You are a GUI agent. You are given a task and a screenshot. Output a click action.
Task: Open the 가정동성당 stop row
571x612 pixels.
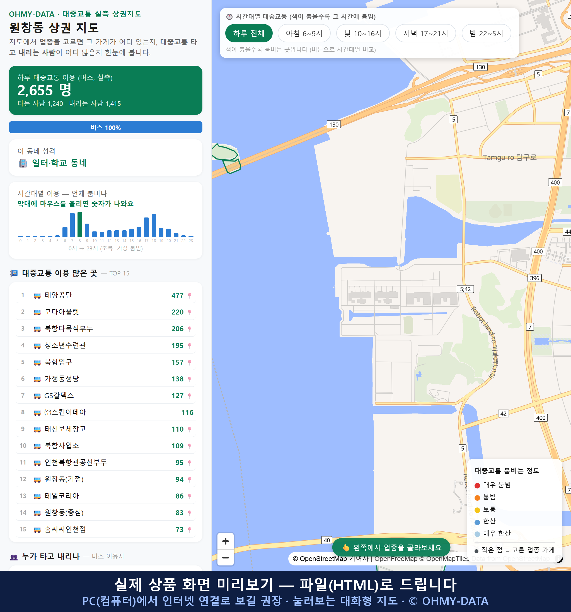(106, 379)
